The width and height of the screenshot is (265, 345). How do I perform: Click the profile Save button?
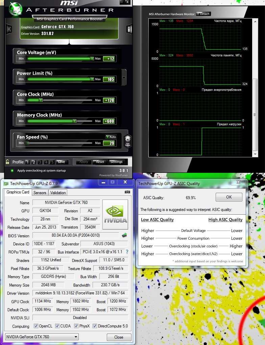click(62, 162)
